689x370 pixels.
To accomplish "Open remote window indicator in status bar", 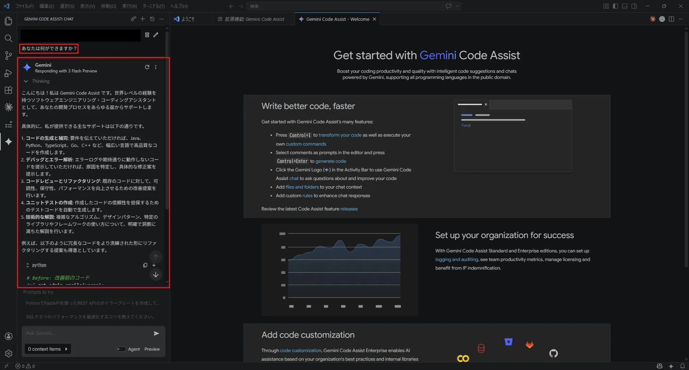I will 6,366.
